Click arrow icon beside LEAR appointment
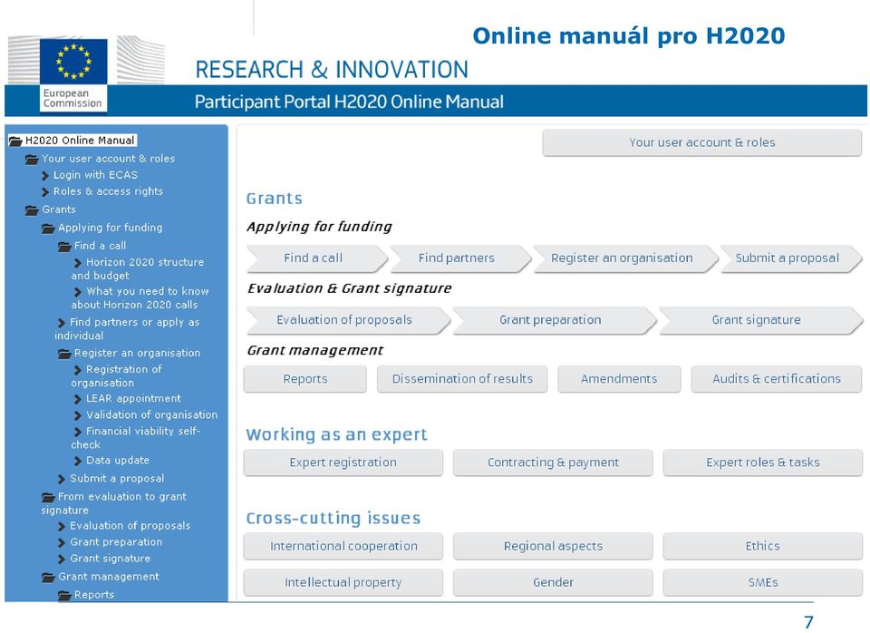Screen dimensions: 870x633 tap(78, 399)
